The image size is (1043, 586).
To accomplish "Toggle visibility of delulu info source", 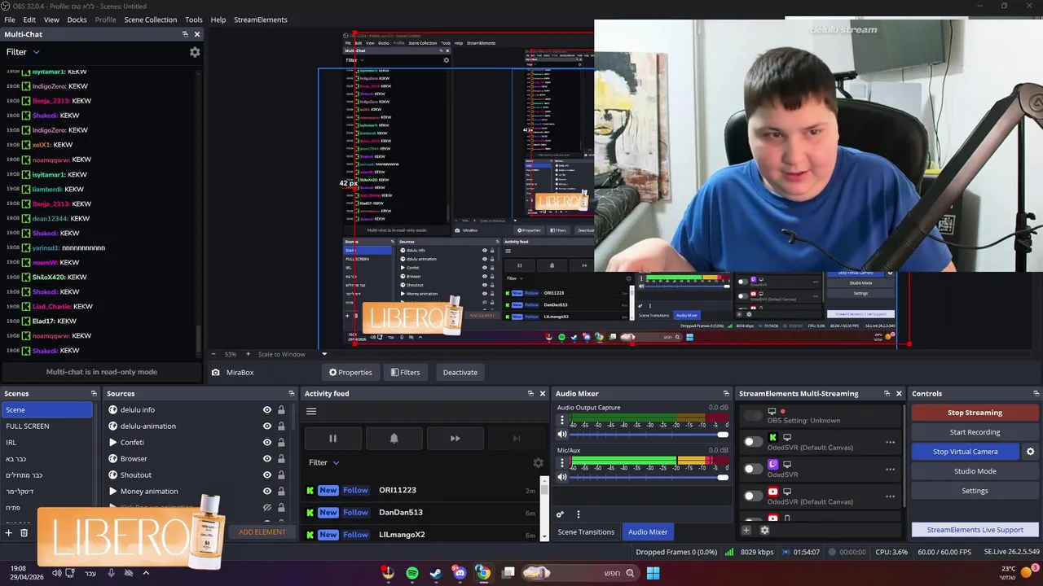I will 266,409.
